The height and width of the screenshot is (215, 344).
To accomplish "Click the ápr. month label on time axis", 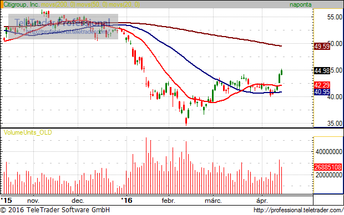I will point(262,201).
